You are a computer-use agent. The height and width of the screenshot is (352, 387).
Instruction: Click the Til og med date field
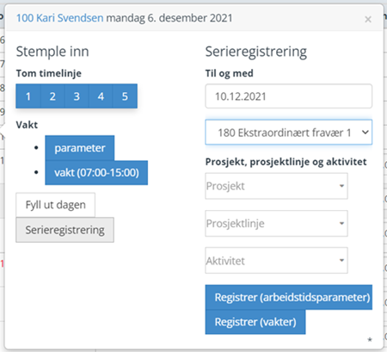[x=289, y=96]
